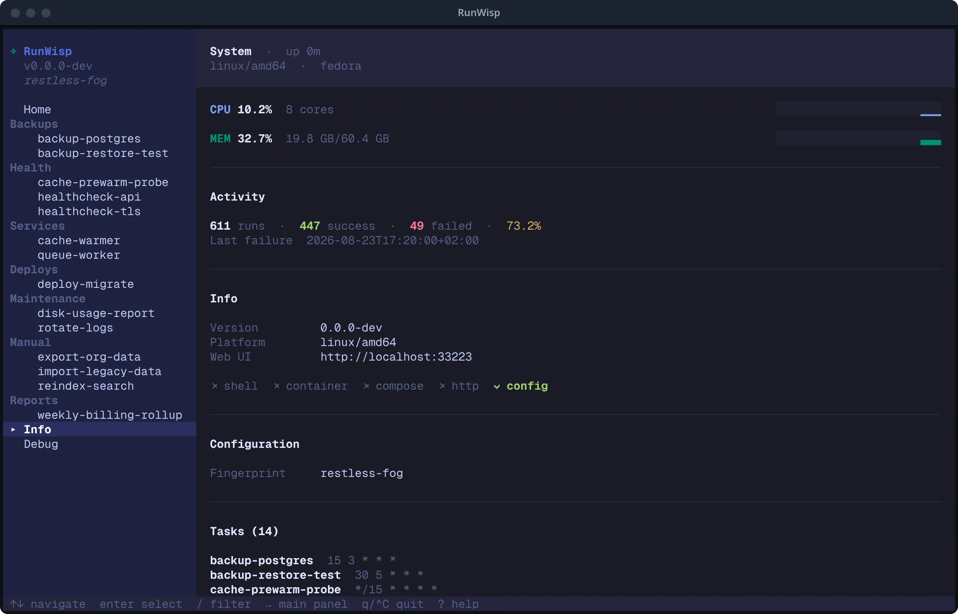Click the '? help' footer hint
Image resolution: width=958 pixels, height=614 pixels.
[458, 604]
